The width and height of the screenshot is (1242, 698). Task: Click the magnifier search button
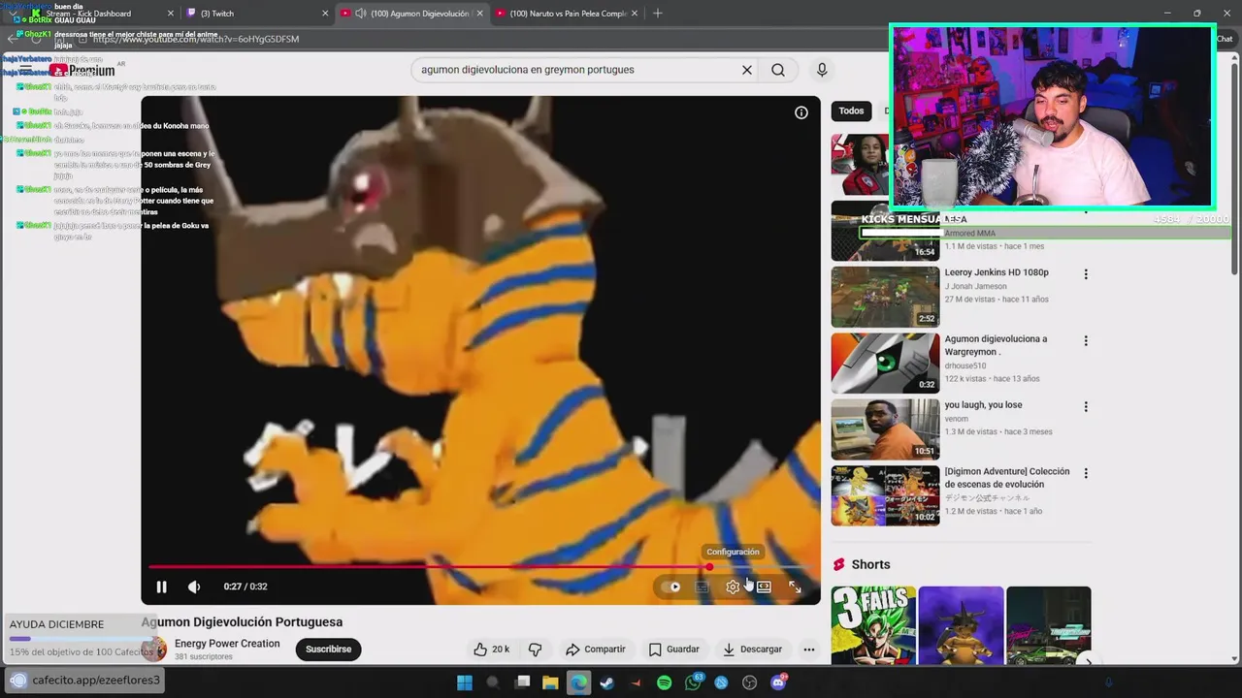click(778, 70)
